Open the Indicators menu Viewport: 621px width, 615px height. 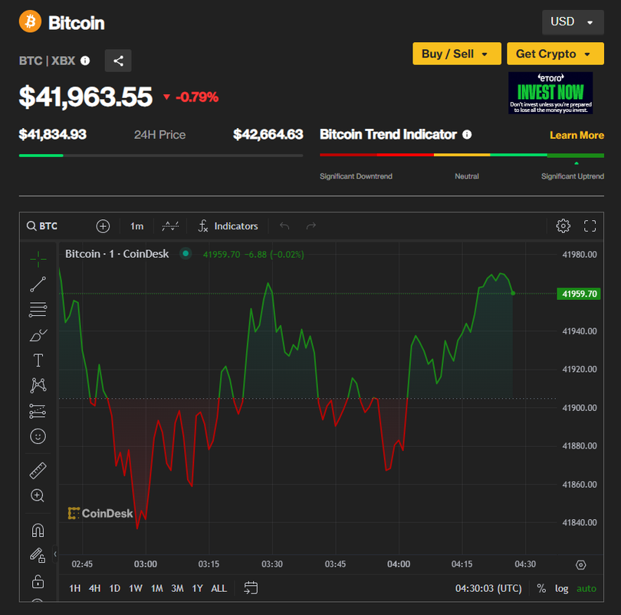228,226
